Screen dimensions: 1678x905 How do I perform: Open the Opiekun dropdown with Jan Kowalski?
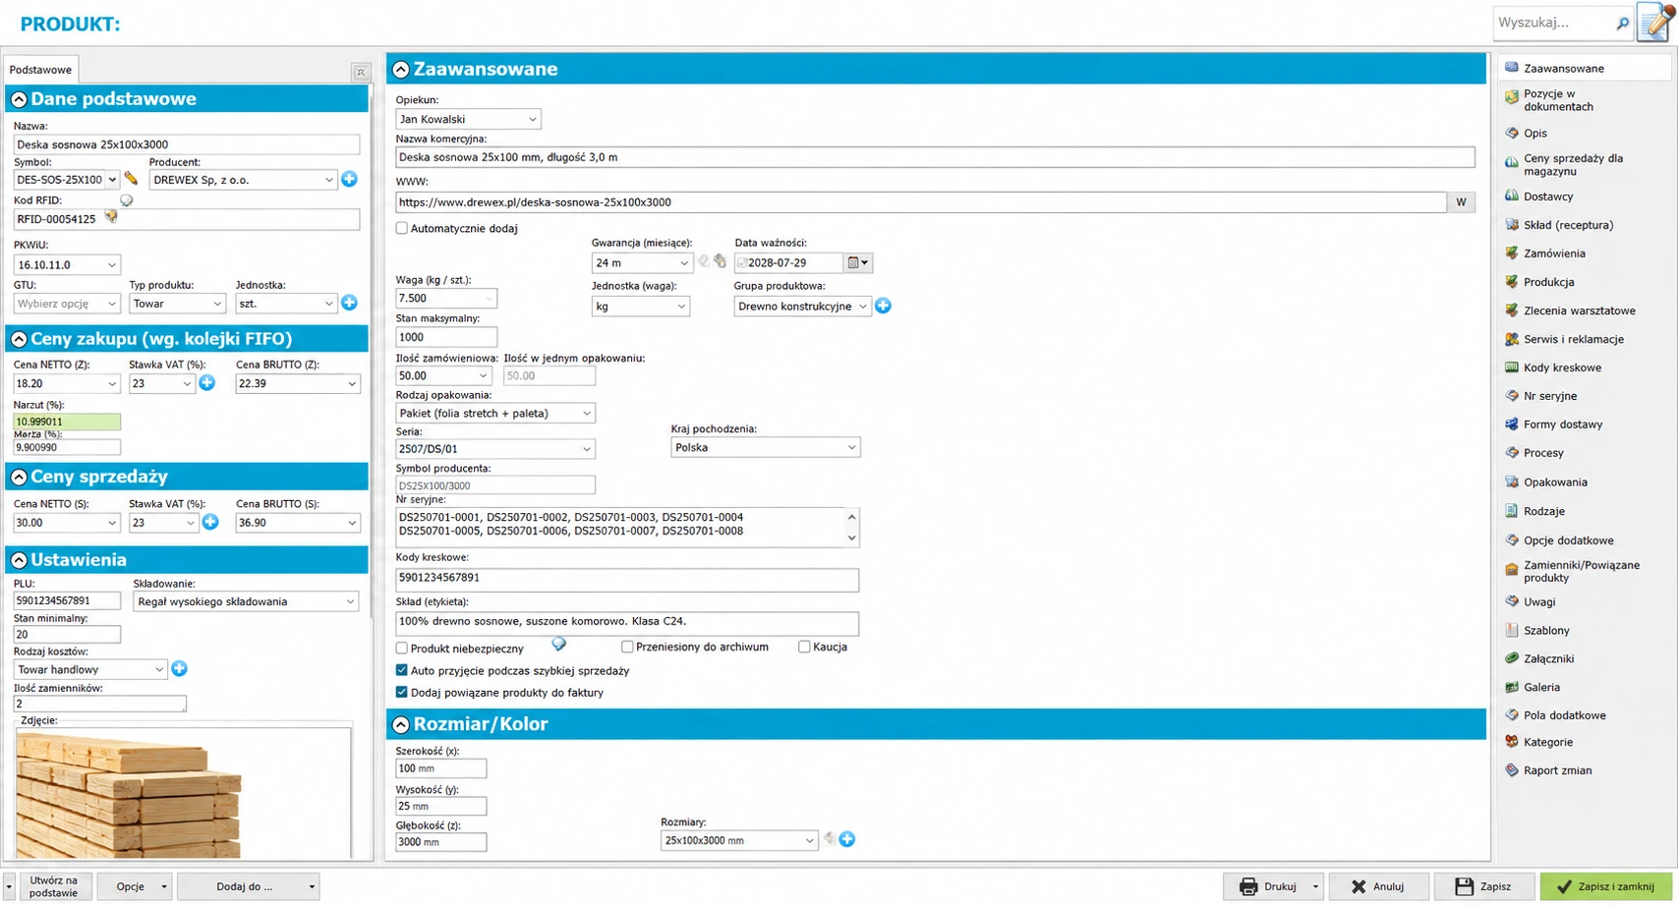468,119
